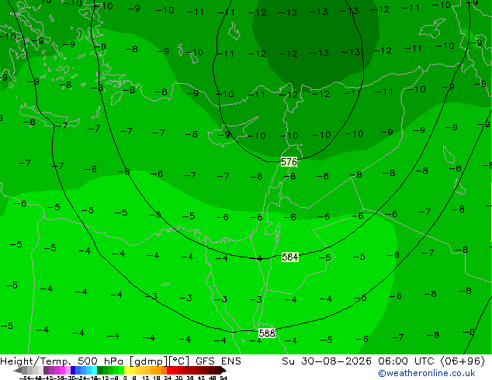Click the 584 height contour label
This screenshot has width=492, height=380.
click(289, 257)
